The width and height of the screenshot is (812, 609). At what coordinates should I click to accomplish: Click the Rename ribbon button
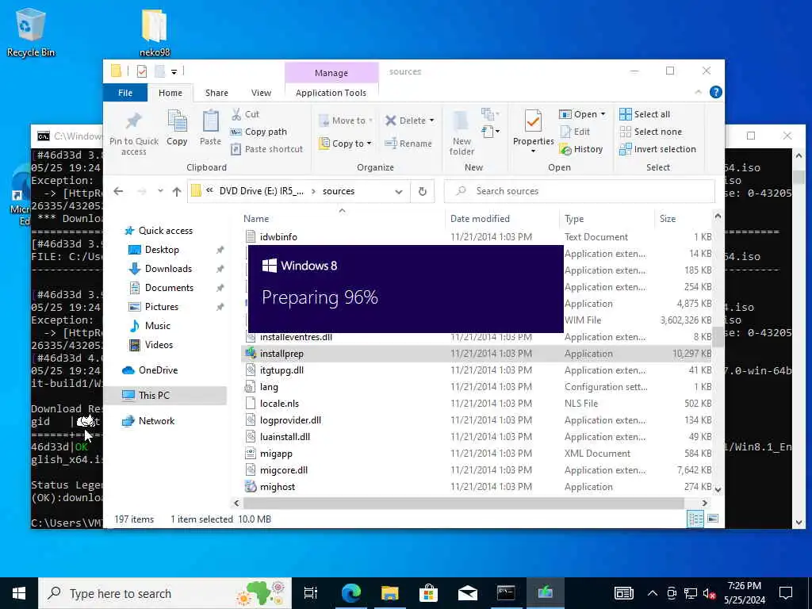click(408, 144)
